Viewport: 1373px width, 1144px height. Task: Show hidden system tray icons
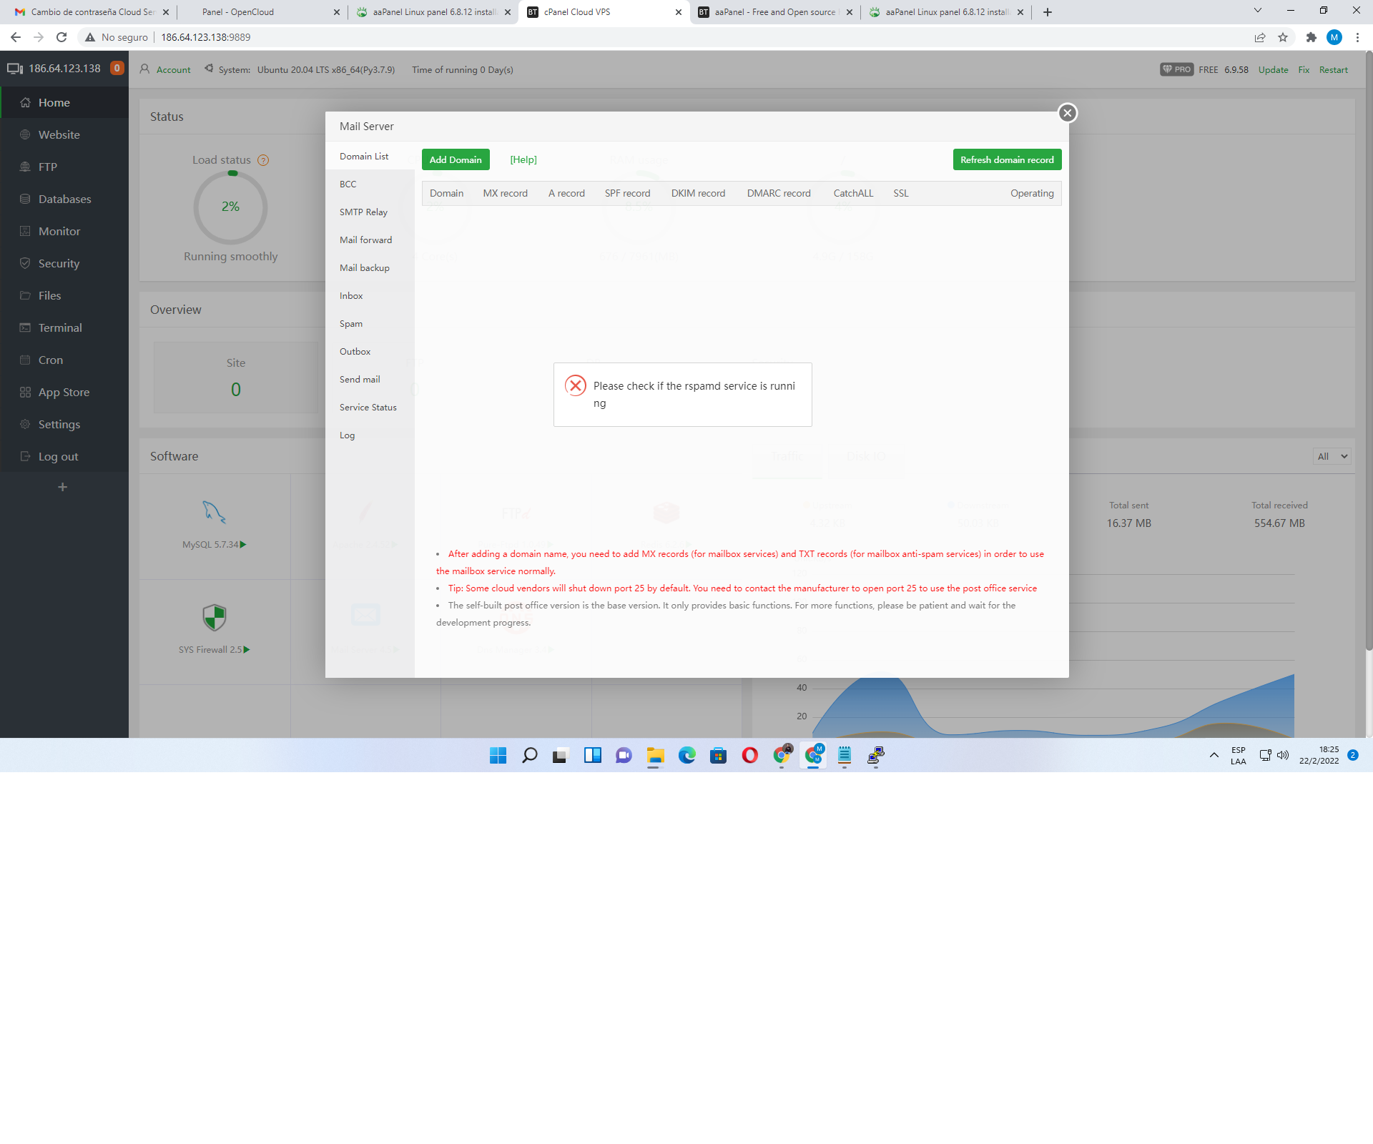coord(1214,755)
